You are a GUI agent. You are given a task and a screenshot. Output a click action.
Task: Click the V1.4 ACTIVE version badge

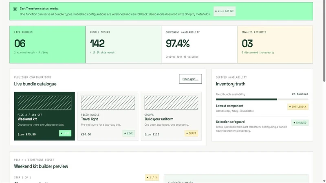tap(225, 11)
